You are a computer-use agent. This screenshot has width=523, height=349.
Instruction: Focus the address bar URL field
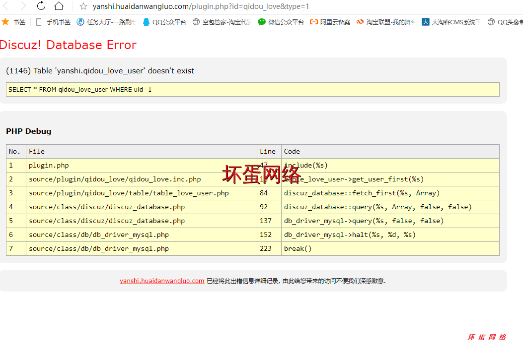(x=201, y=6)
